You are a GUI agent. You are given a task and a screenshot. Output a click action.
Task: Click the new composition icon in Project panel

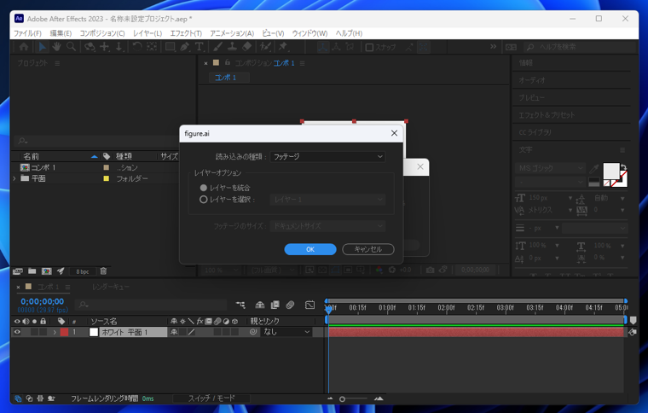pos(47,271)
